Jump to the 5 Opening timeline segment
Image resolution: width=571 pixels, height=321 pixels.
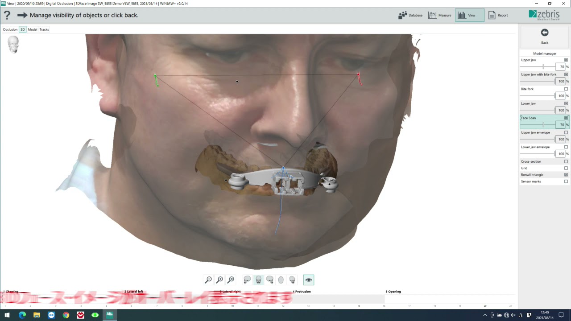click(393, 292)
